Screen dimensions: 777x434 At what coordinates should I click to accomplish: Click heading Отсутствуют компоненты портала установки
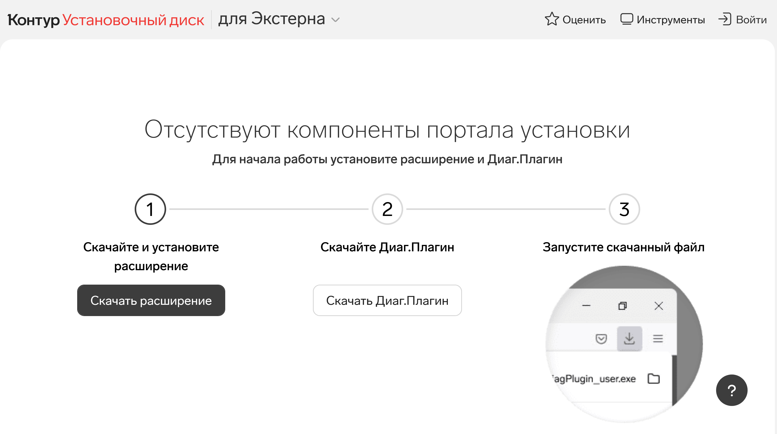point(387,130)
